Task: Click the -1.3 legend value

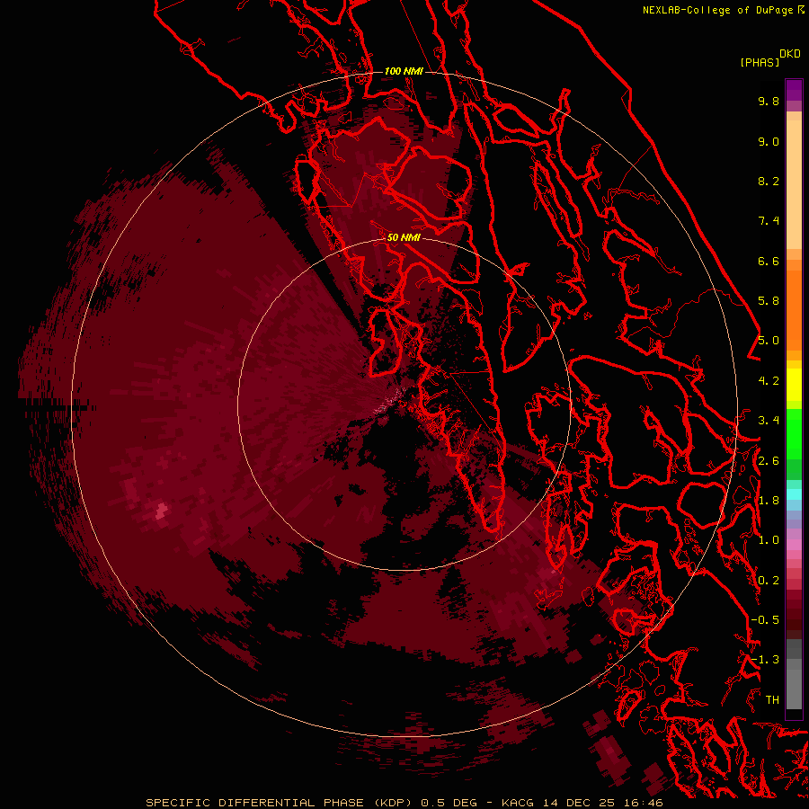Action: pyautogui.click(x=765, y=660)
